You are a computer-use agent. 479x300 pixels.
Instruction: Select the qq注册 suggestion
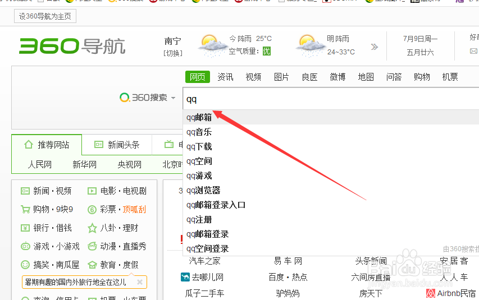click(x=331, y=219)
